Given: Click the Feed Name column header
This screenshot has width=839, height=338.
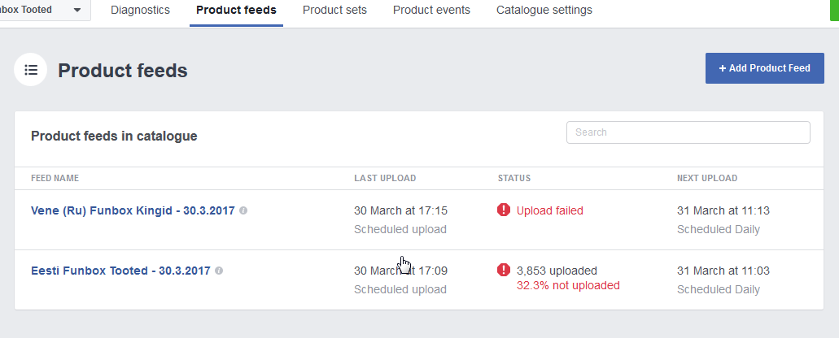Looking at the screenshot, I should [55, 178].
